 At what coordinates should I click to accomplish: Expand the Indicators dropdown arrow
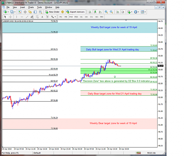click(132, 12)
